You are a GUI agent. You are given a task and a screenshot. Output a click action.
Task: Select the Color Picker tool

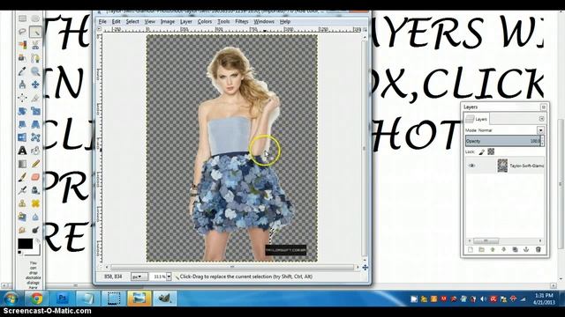point(22,71)
